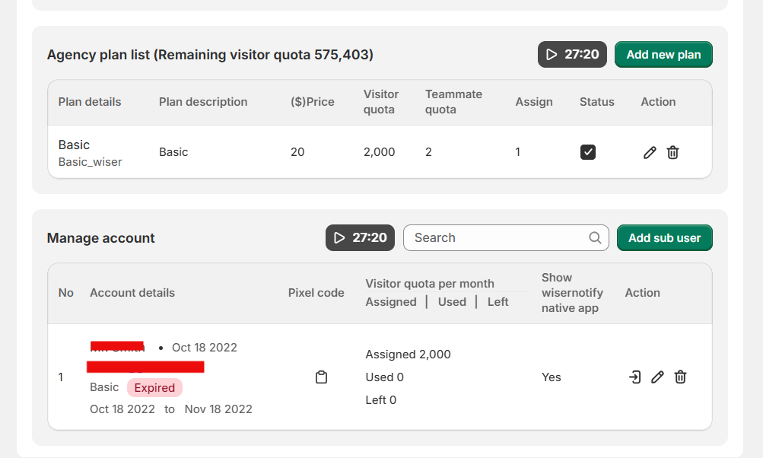Screen dimensions: 763x458
Task: Click the magnifier icon in Search box
Action: (595, 237)
